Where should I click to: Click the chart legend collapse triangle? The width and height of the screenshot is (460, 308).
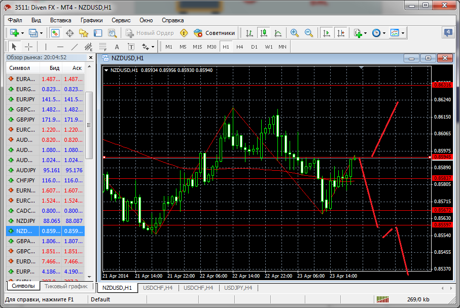106,70
